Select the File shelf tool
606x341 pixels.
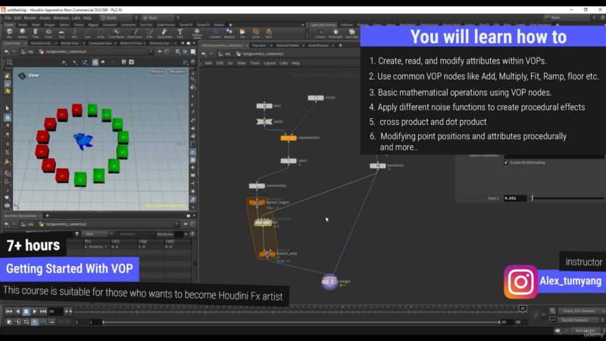242,33
